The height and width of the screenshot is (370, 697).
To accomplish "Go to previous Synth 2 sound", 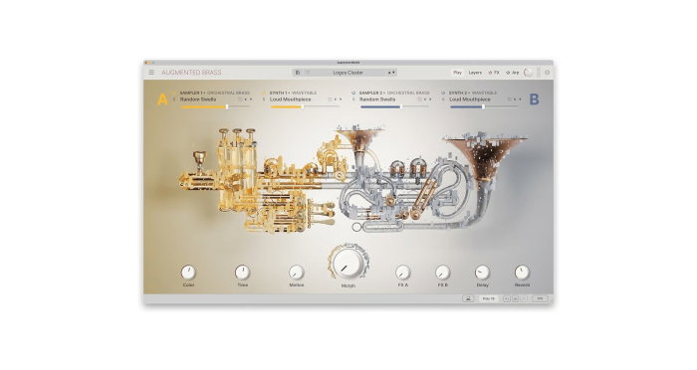I will 515,99.
